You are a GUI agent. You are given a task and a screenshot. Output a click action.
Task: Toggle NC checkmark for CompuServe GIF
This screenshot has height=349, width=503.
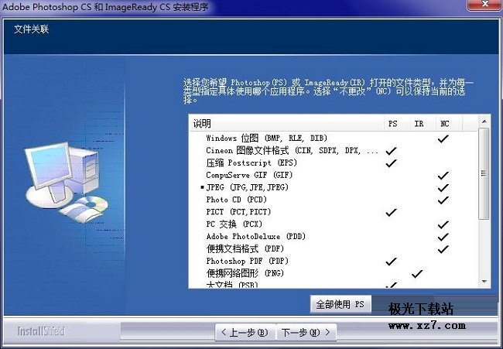point(443,175)
